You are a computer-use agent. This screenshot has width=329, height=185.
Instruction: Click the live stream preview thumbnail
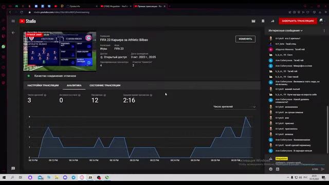click(x=60, y=51)
